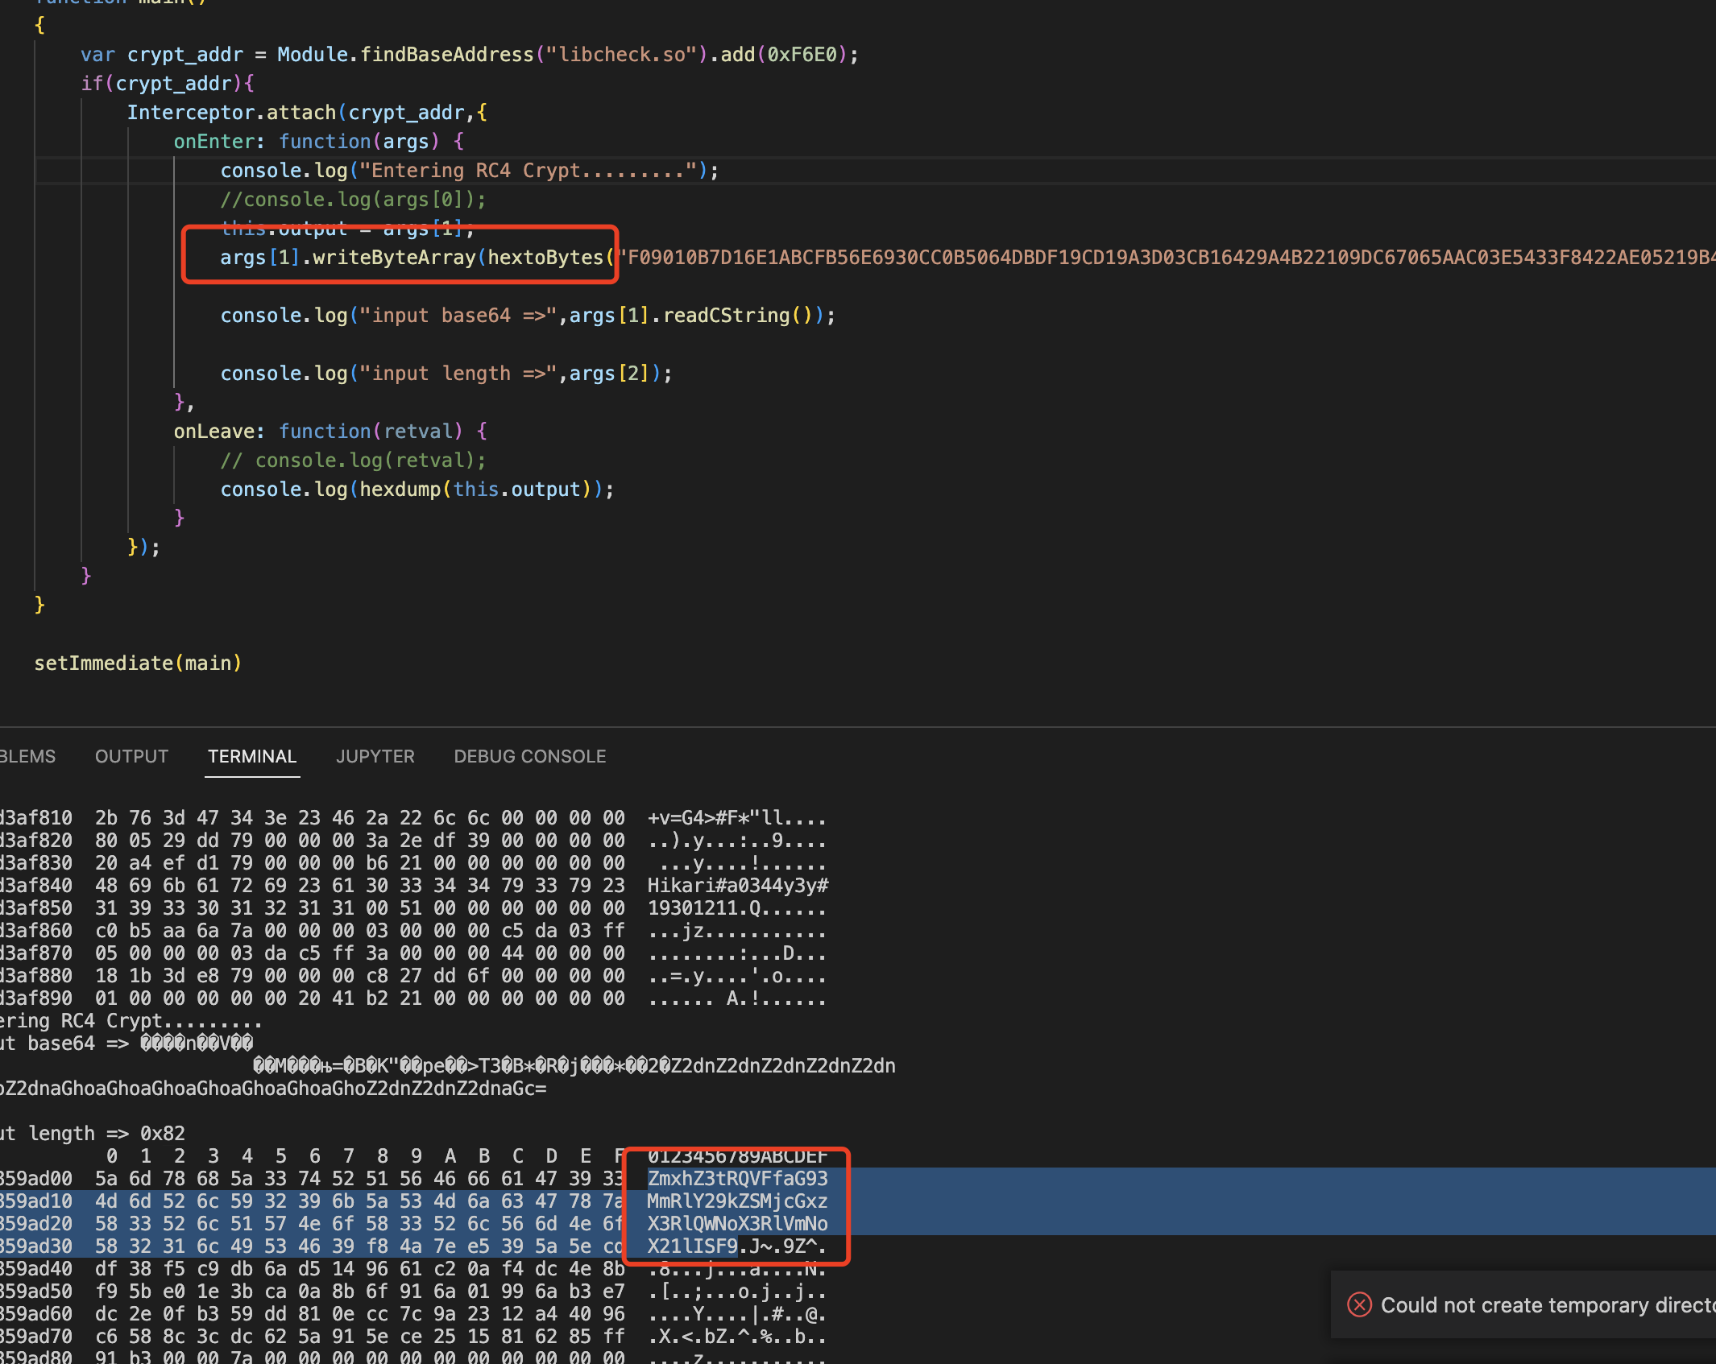Viewport: 1716px width, 1364px height.
Task: Click the 'input length =>' console.log line
Action: (446, 373)
